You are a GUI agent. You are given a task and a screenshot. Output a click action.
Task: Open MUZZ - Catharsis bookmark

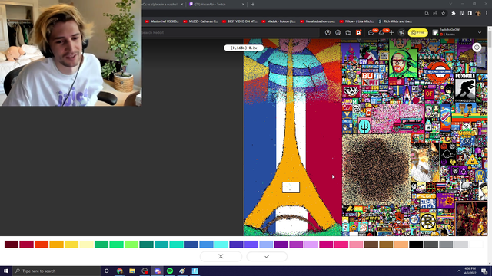pyautogui.click(x=200, y=21)
